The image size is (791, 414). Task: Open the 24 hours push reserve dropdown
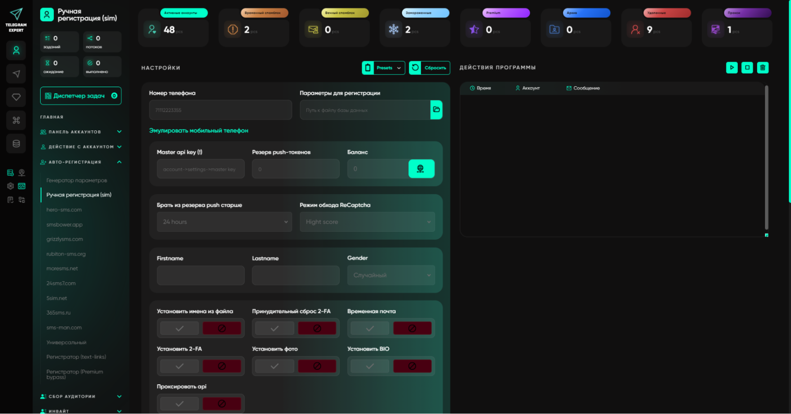pos(225,222)
